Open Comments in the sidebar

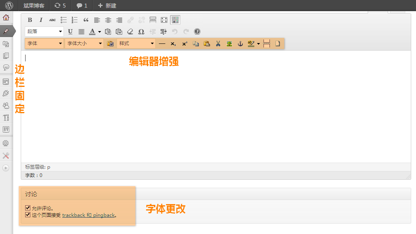pyautogui.click(x=6, y=67)
